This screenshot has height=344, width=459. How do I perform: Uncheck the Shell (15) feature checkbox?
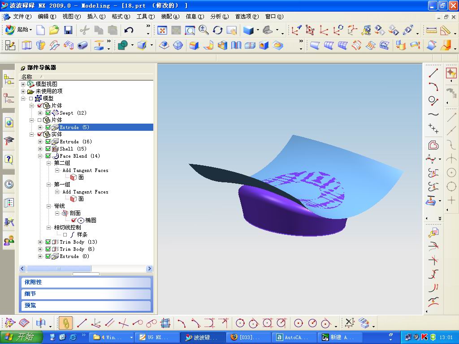(48, 149)
